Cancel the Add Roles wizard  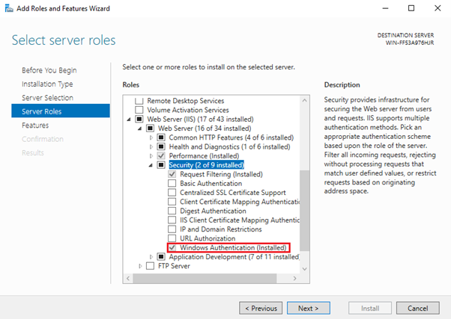417,308
